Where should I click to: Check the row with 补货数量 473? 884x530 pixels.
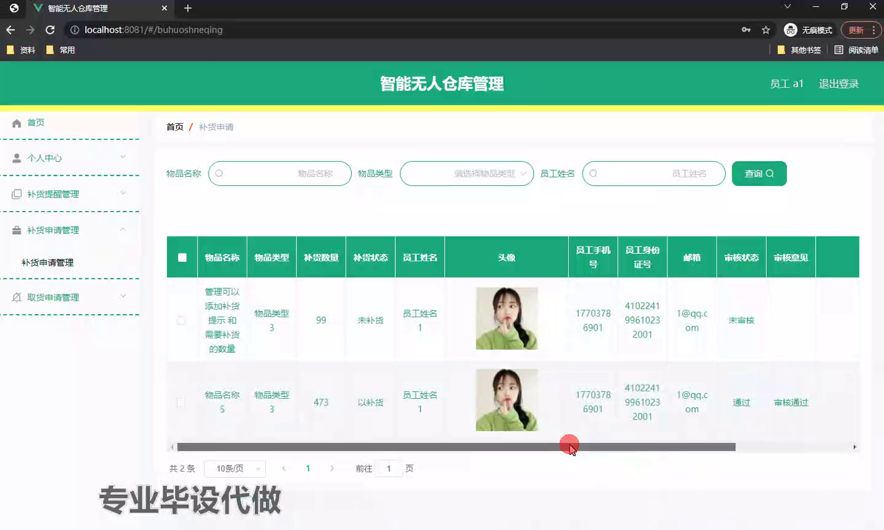(x=181, y=402)
